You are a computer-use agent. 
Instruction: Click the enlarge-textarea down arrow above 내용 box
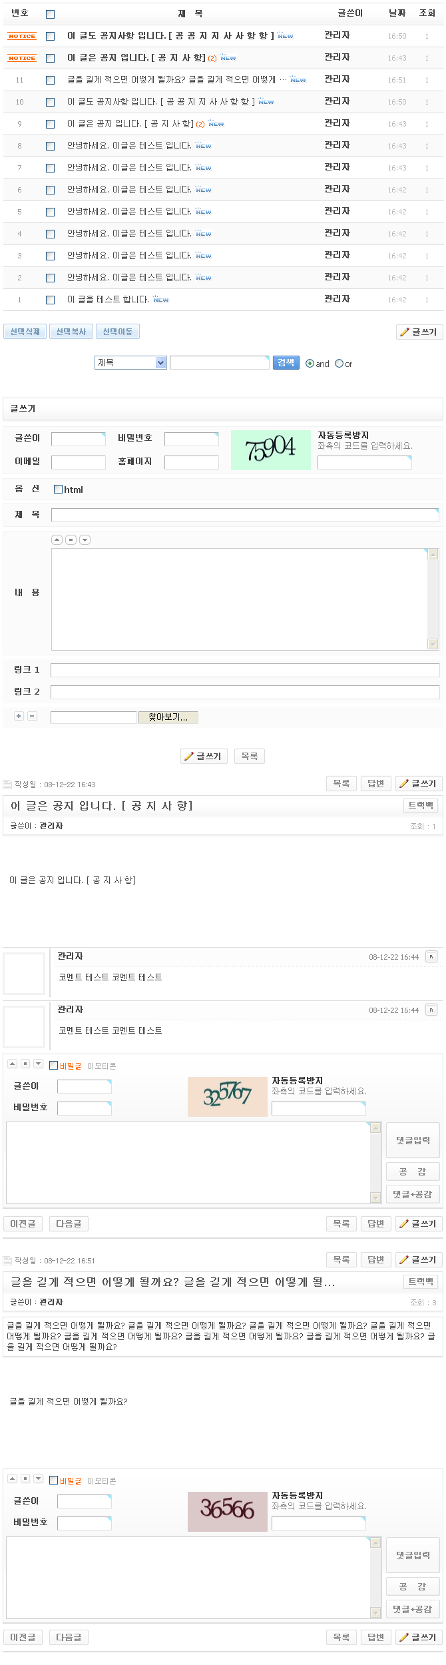(85, 539)
